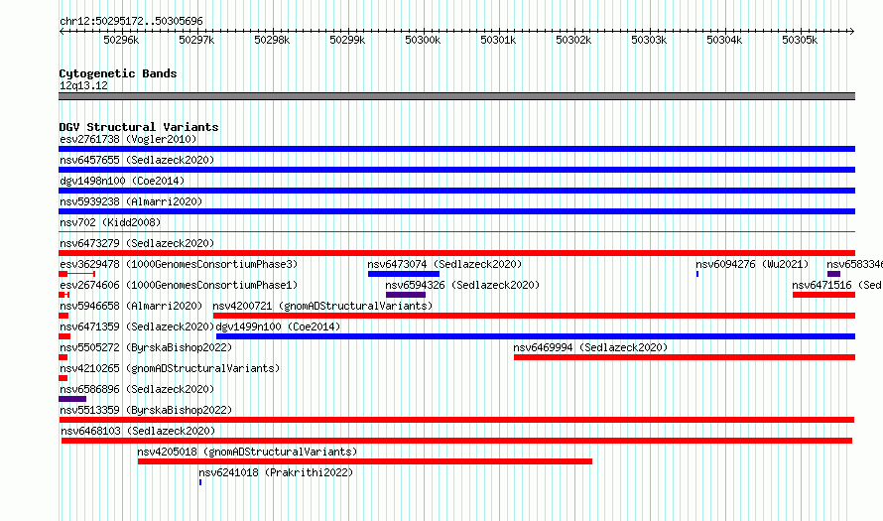This screenshot has height=521, width=883.
Task: Click the red nsv6471516 variant bar
Action: tap(823, 295)
